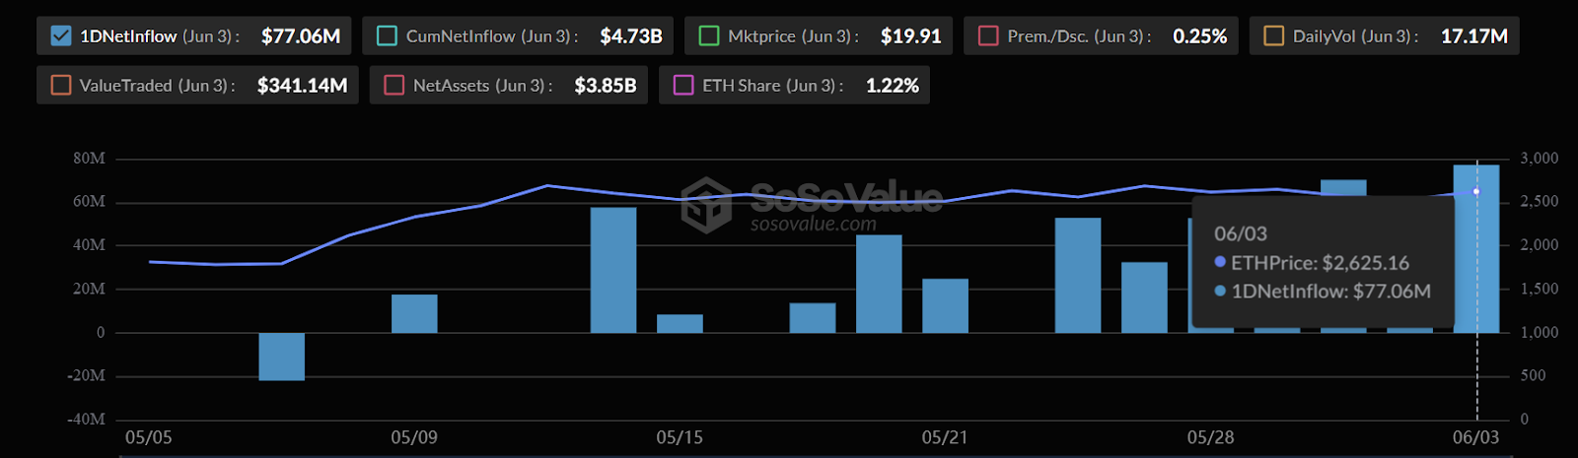Select the $341.14M ValueTraded legend chip
The image size is (1578, 458).
click(302, 86)
